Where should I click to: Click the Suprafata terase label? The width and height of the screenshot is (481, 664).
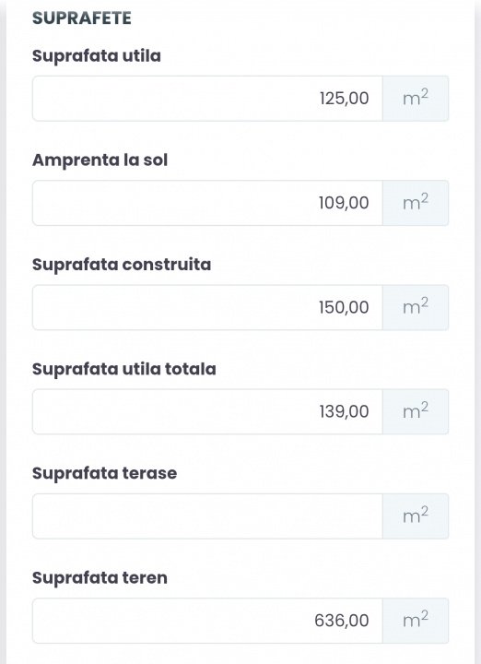tap(104, 473)
